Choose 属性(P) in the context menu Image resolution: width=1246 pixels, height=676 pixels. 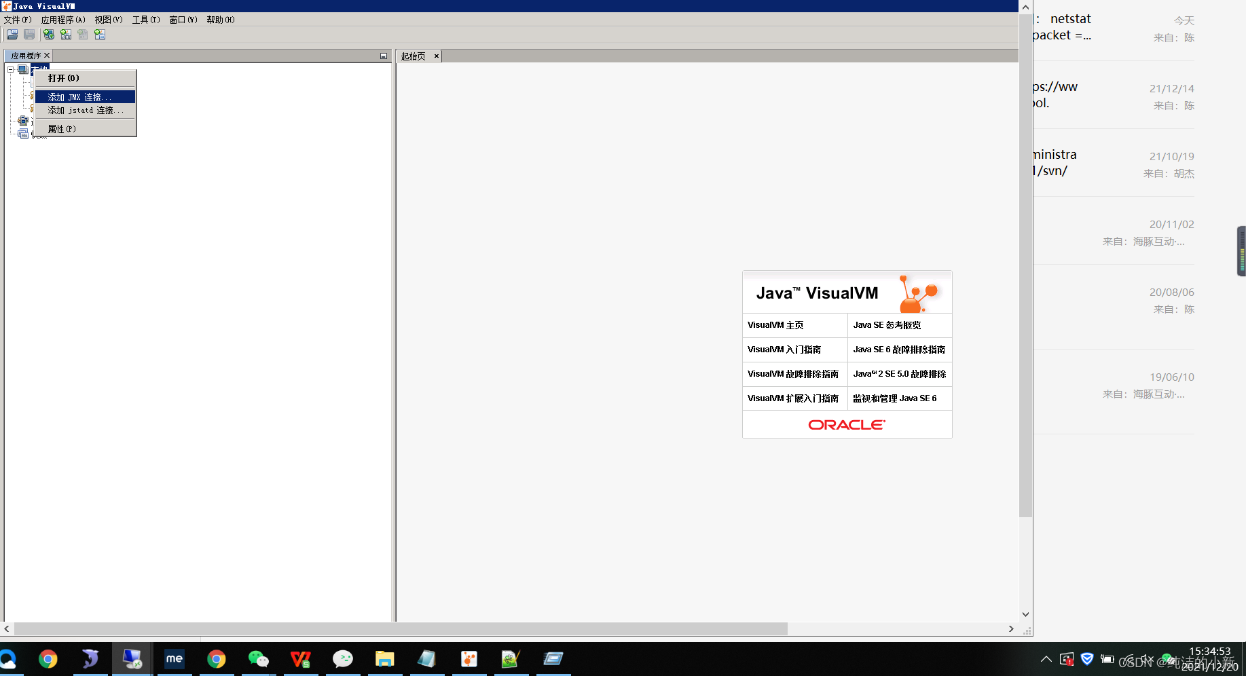[86, 129]
